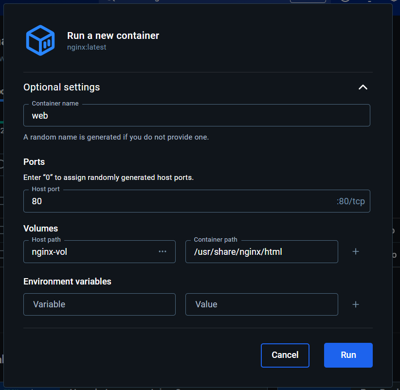Screen dimensions: 400x390
Task: Open search with the magnifier icon
Action: point(110,2)
